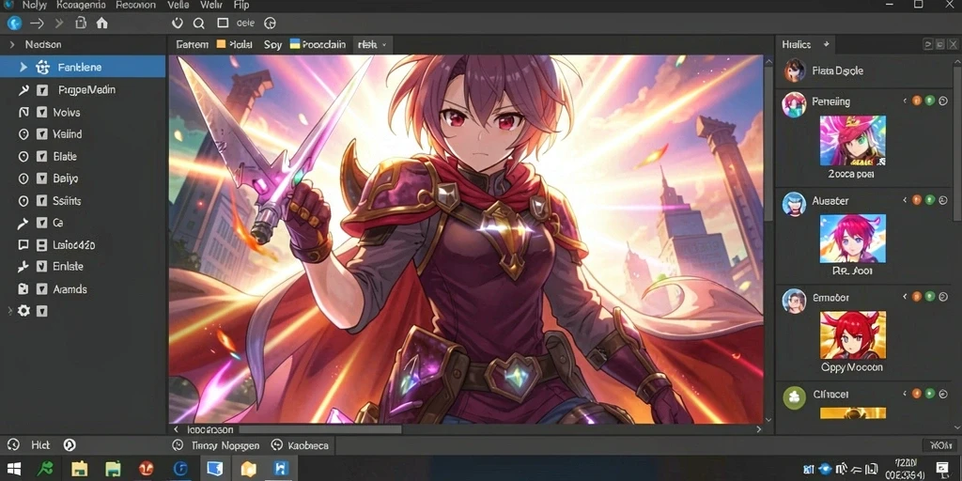This screenshot has height=481, width=962.
Task: Toggle the checkbox next to Blatte
Action: pos(41,157)
